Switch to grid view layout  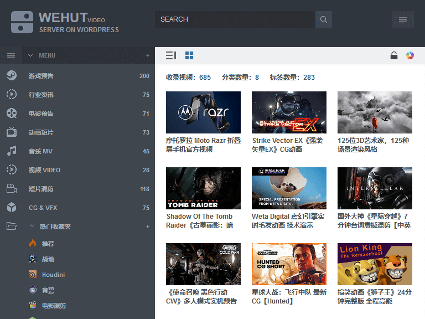[x=189, y=55]
